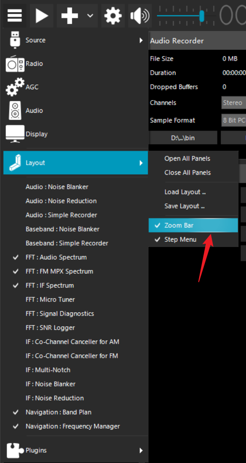Expand the dropdown arrow beside the plus button
Image resolution: width=246 pixels, height=463 pixels.
click(90, 15)
